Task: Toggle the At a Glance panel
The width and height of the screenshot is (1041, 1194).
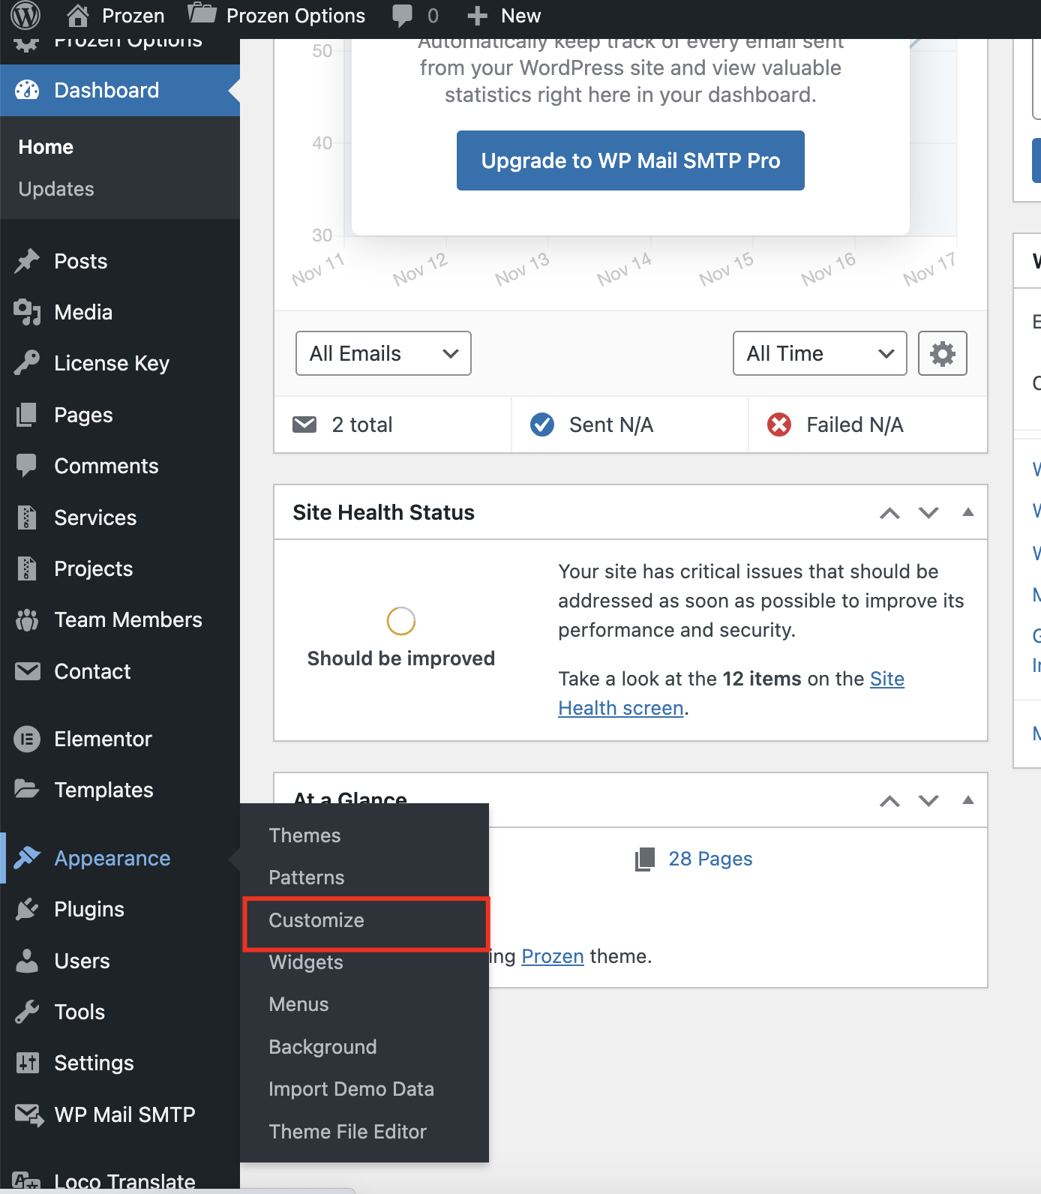Action: [x=967, y=800]
